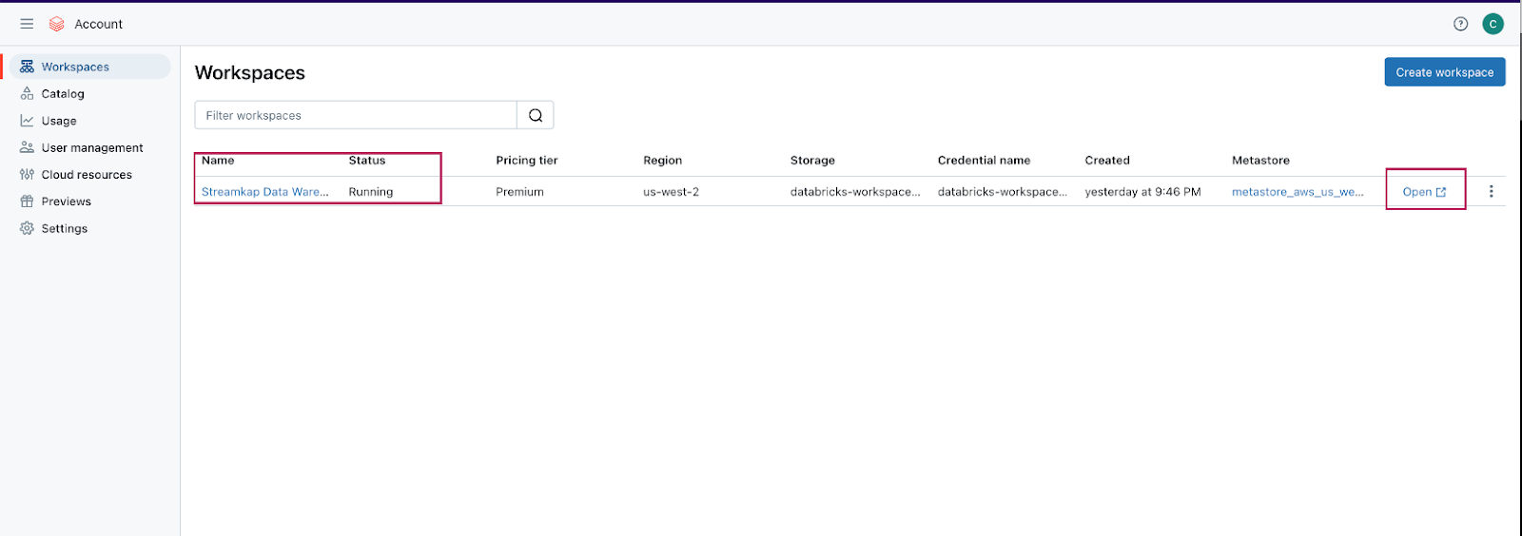Viewport: 1522px width, 536px height.
Task: Click the Running status cell
Action: [371, 191]
